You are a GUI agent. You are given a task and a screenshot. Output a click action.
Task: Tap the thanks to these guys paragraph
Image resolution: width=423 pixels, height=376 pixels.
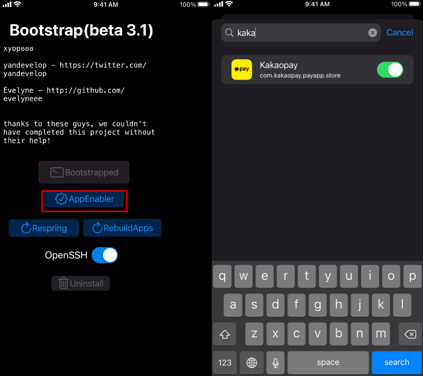[79, 132]
